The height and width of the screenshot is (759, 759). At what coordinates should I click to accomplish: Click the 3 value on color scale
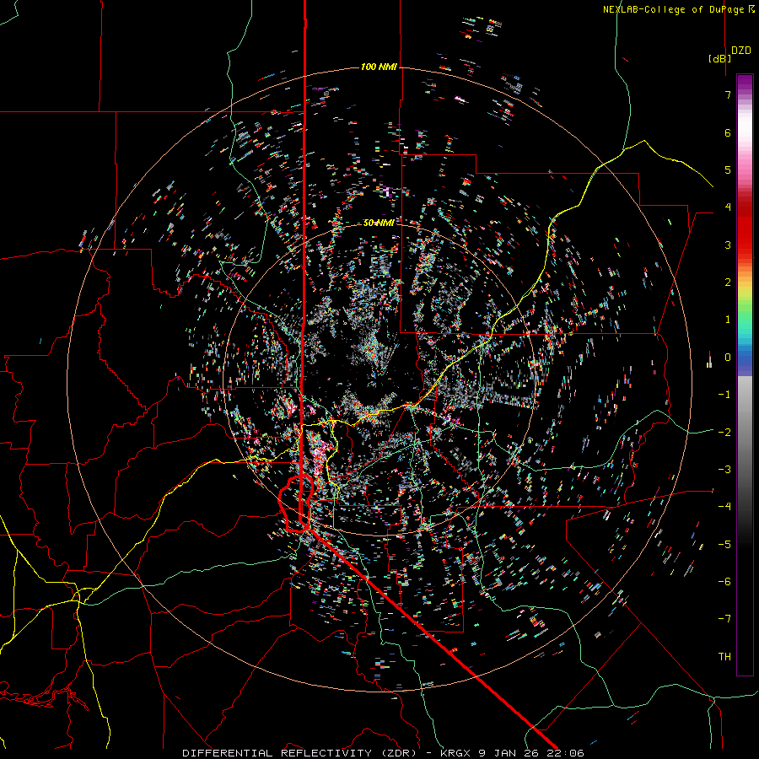pyautogui.click(x=728, y=245)
